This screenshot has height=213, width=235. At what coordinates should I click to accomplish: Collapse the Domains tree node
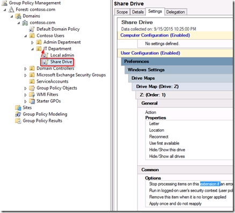12,17
